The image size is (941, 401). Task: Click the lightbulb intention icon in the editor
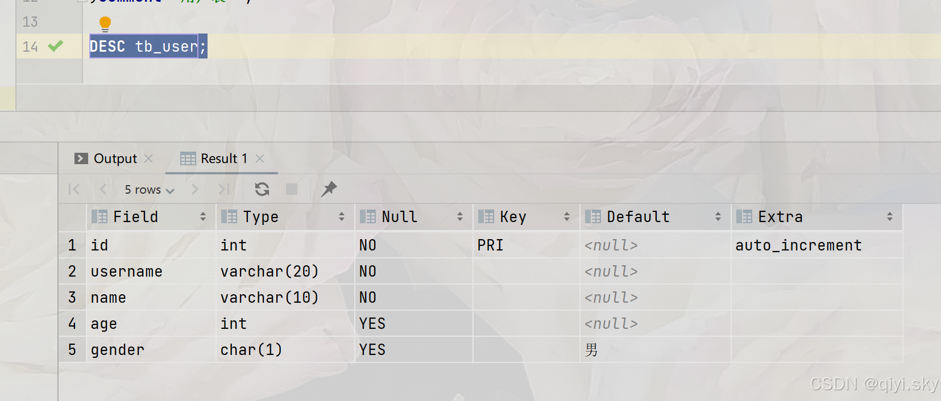tap(105, 23)
